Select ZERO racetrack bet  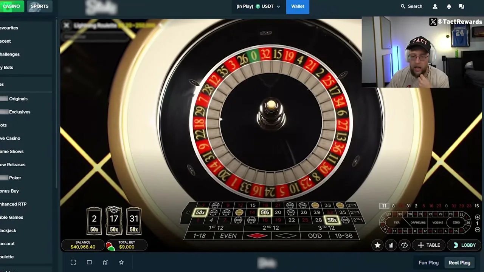point(456,223)
